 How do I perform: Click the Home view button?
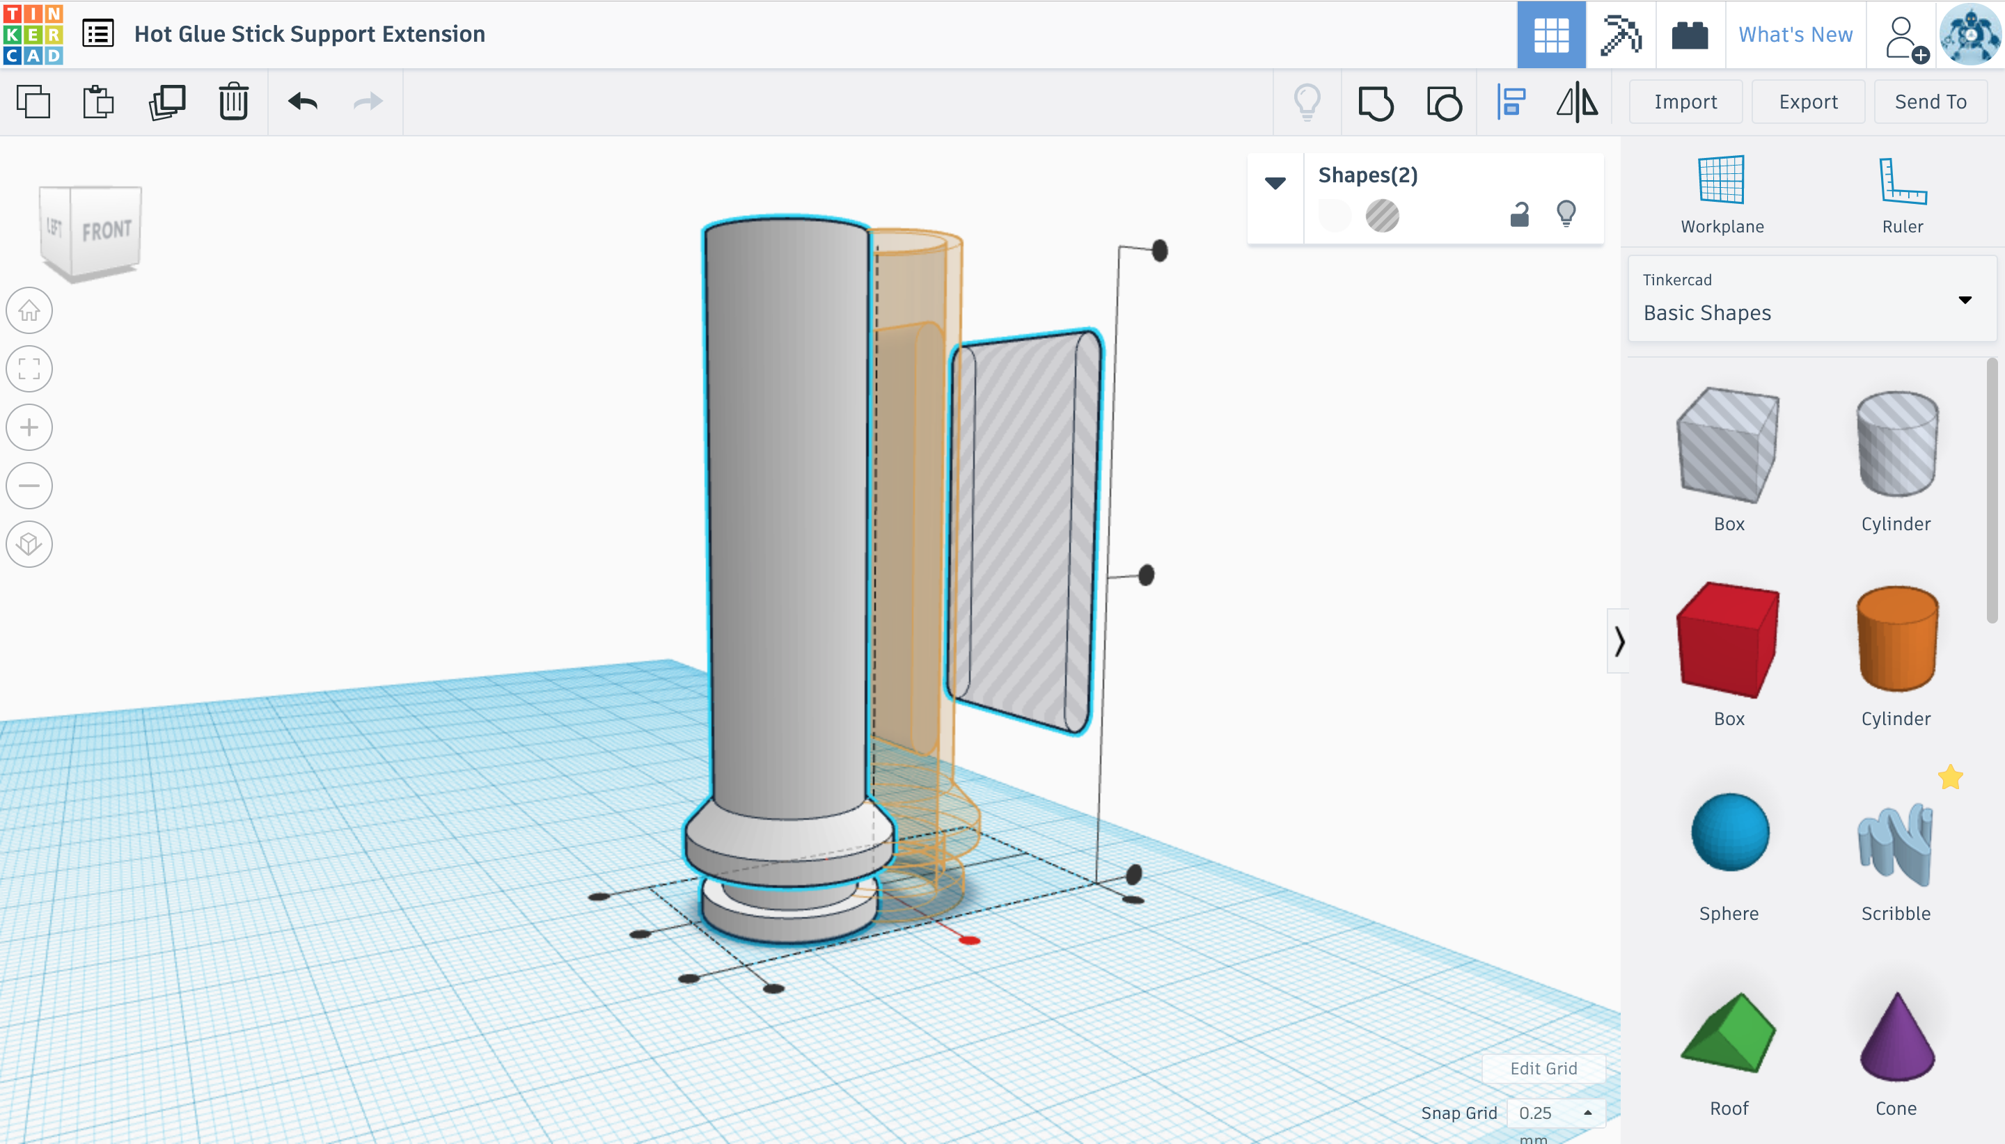(29, 311)
